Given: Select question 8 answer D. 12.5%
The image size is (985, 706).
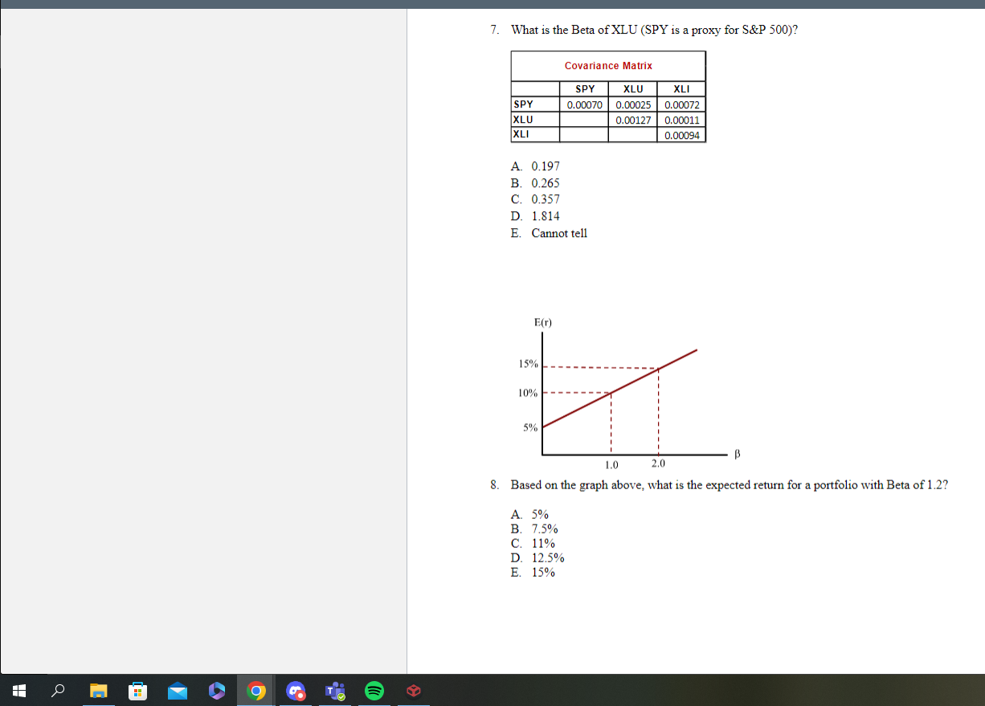Looking at the screenshot, I should click(537, 557).
